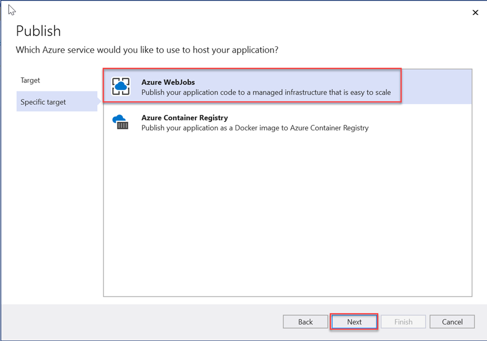487x341 pixels.
Task: Select the Specific target step
Action: [44, 102]
